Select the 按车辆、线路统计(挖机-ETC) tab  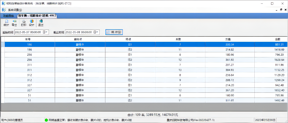(x=37, y=16)
